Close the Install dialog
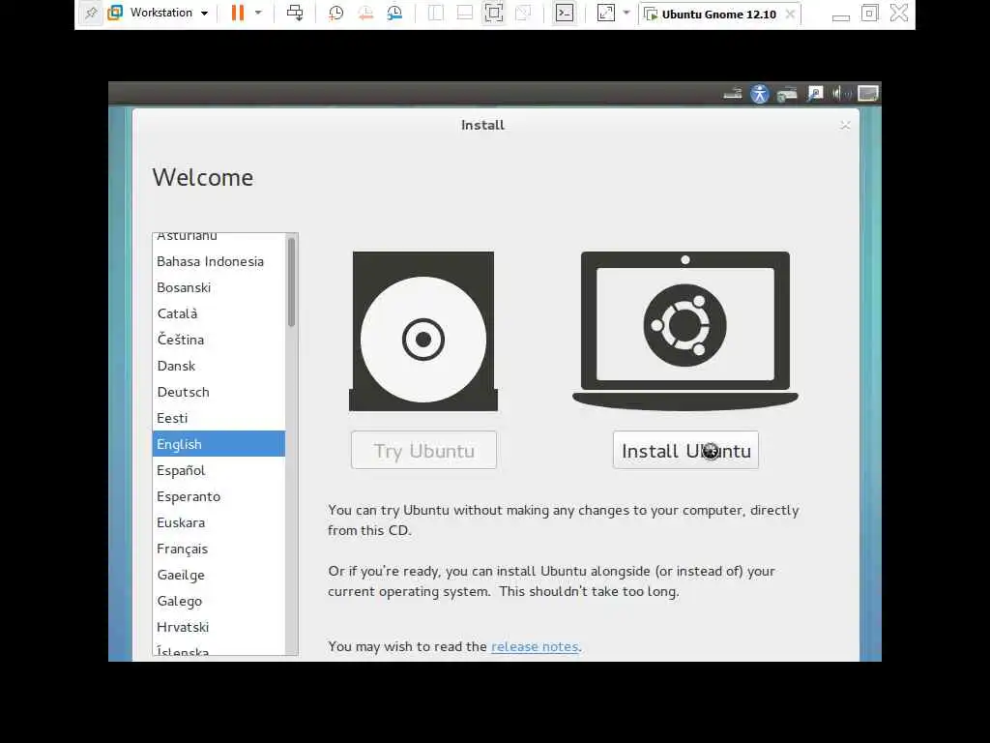This screenshot has height=743, width=990. point(845,126)
